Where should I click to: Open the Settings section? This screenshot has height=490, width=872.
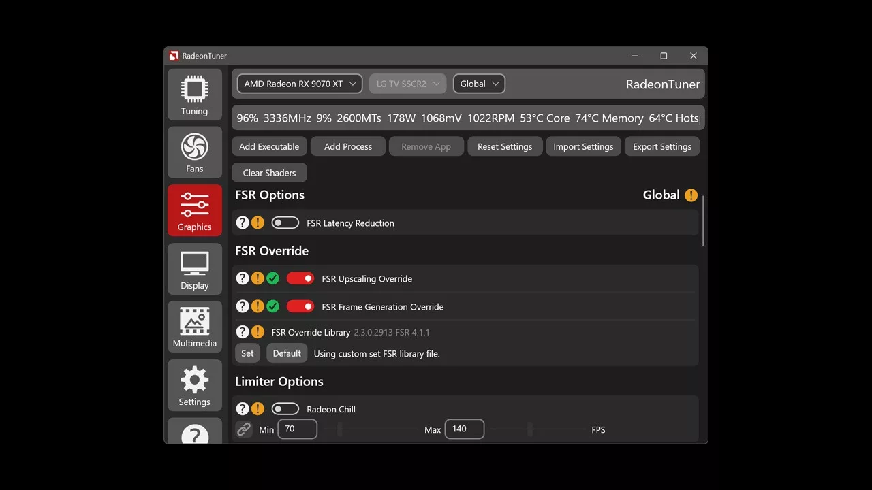(195, 385)
